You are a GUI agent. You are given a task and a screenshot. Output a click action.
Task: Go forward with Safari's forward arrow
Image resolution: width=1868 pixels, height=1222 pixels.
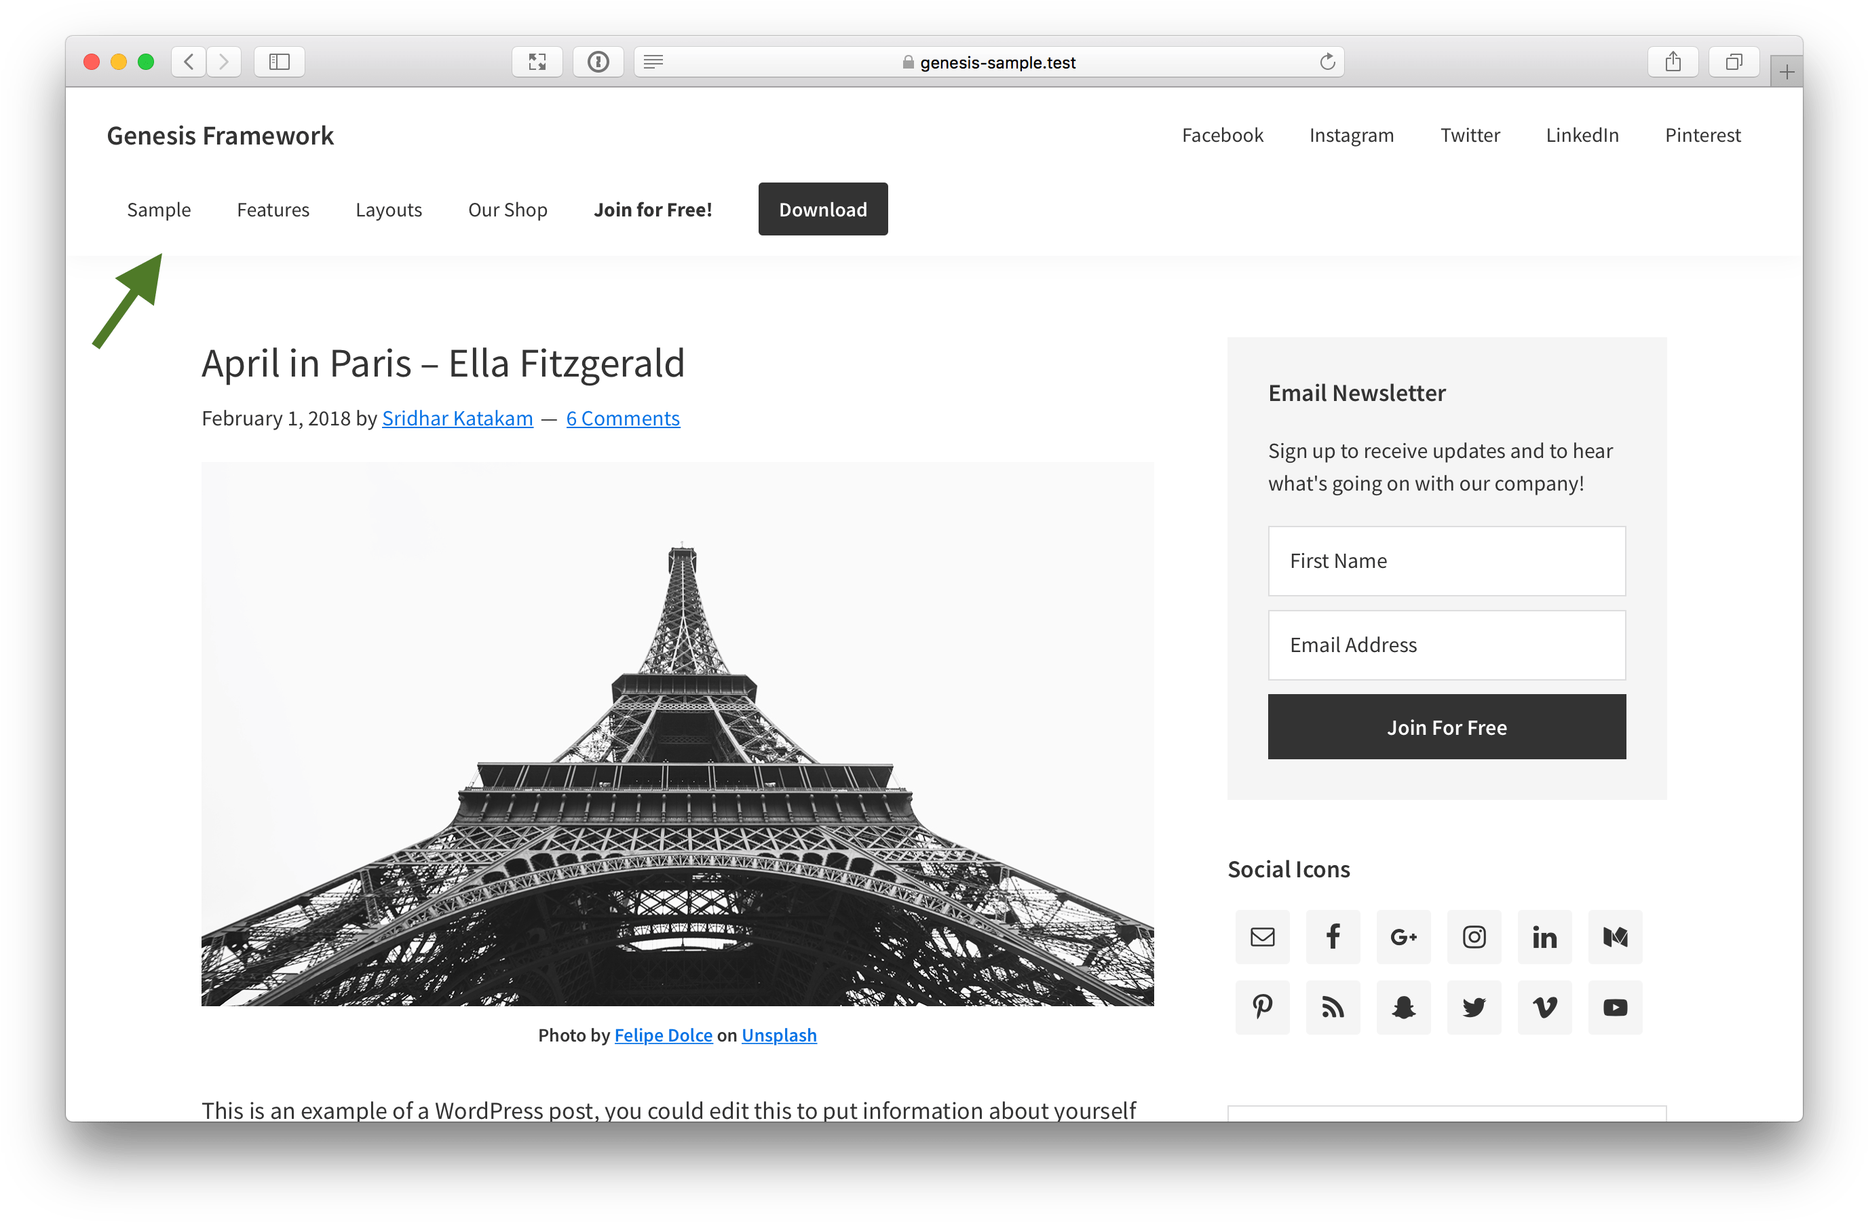[x=224, y=62]
